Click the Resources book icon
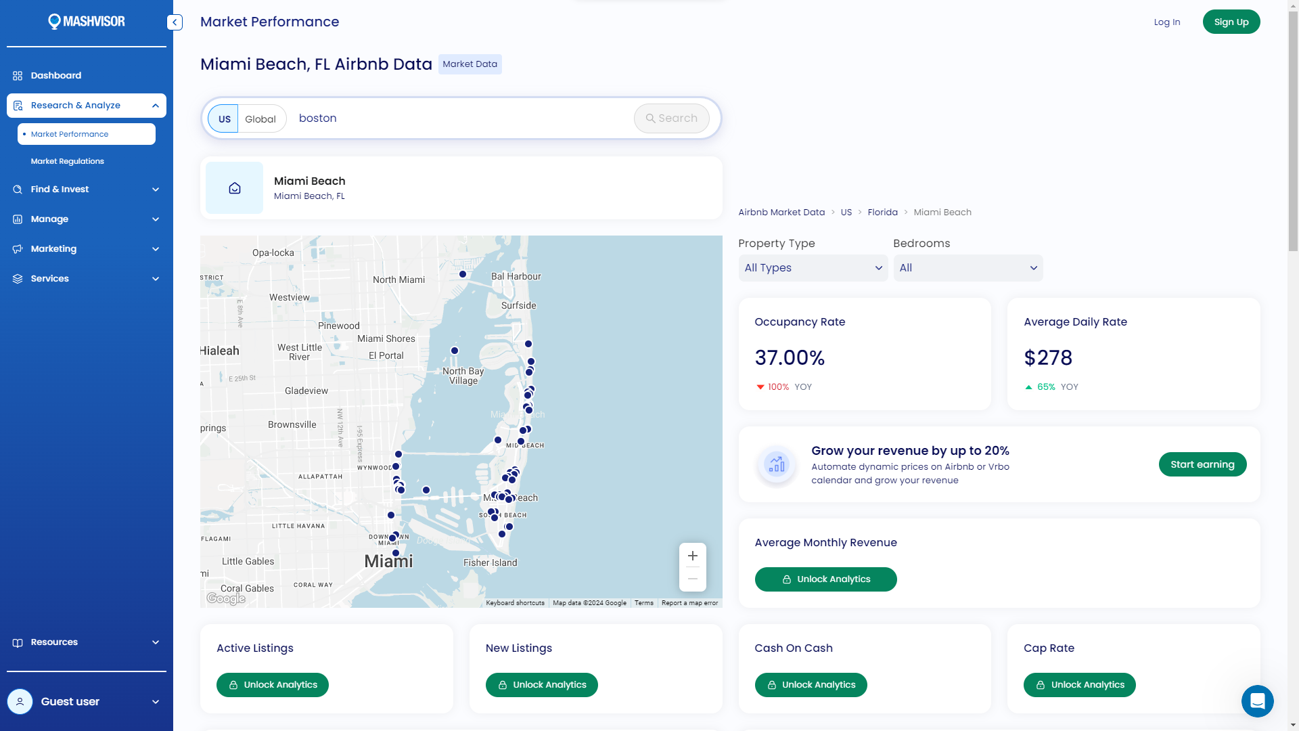Viewport: 1299px width, 731px height. [x=18, y=642]
